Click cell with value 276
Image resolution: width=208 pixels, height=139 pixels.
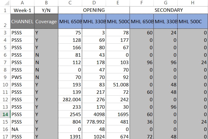tap(94, 99)
